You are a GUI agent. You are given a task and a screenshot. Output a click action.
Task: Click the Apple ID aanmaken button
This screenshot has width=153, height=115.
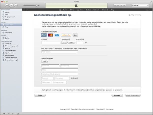pos(133,95)
